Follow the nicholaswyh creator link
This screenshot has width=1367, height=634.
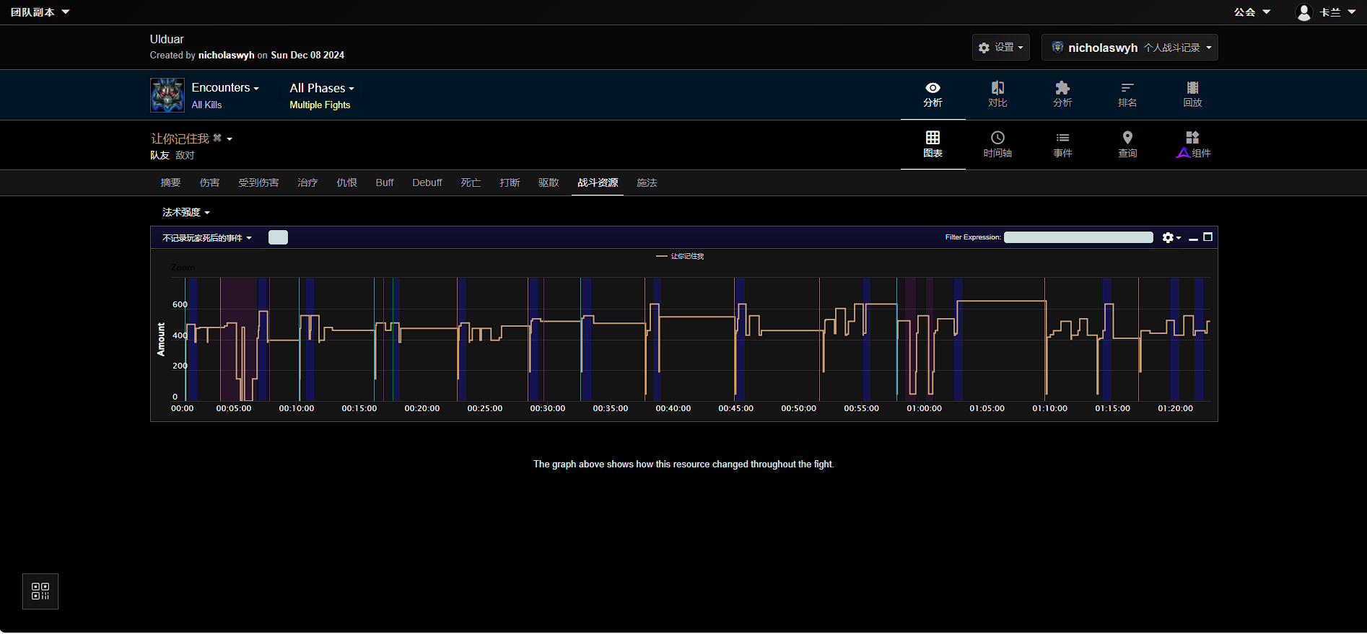(227, 56)
